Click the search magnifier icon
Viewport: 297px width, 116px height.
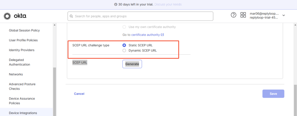[71, 16]
